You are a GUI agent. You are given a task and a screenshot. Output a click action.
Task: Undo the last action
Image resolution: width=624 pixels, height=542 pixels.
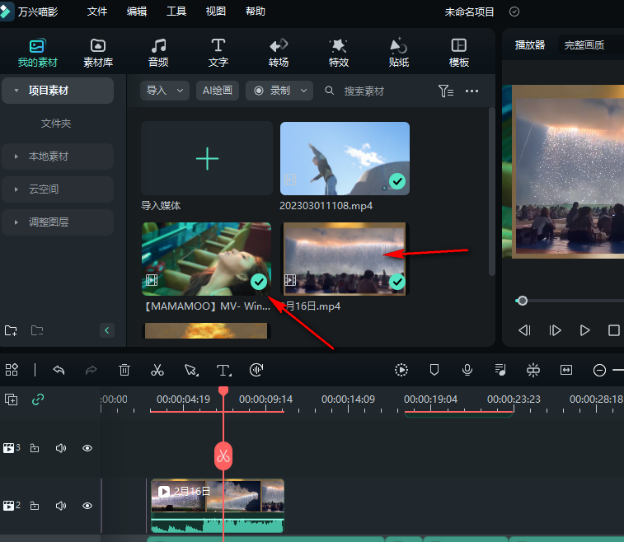(x=59, y=370)
